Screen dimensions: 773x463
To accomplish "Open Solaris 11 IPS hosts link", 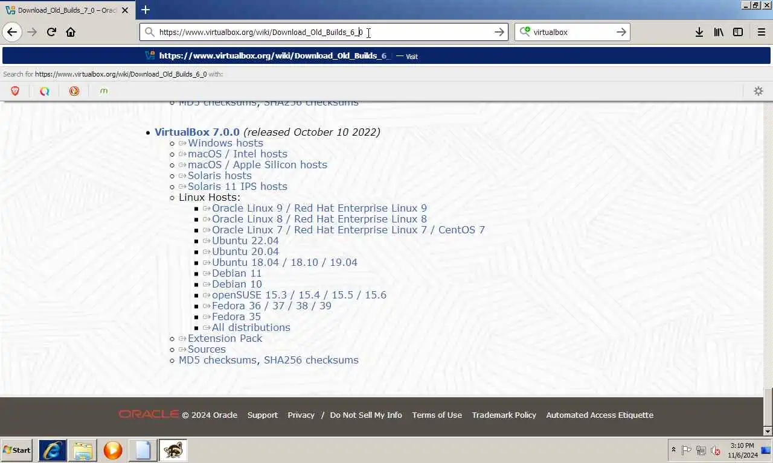I will (237, 186).
